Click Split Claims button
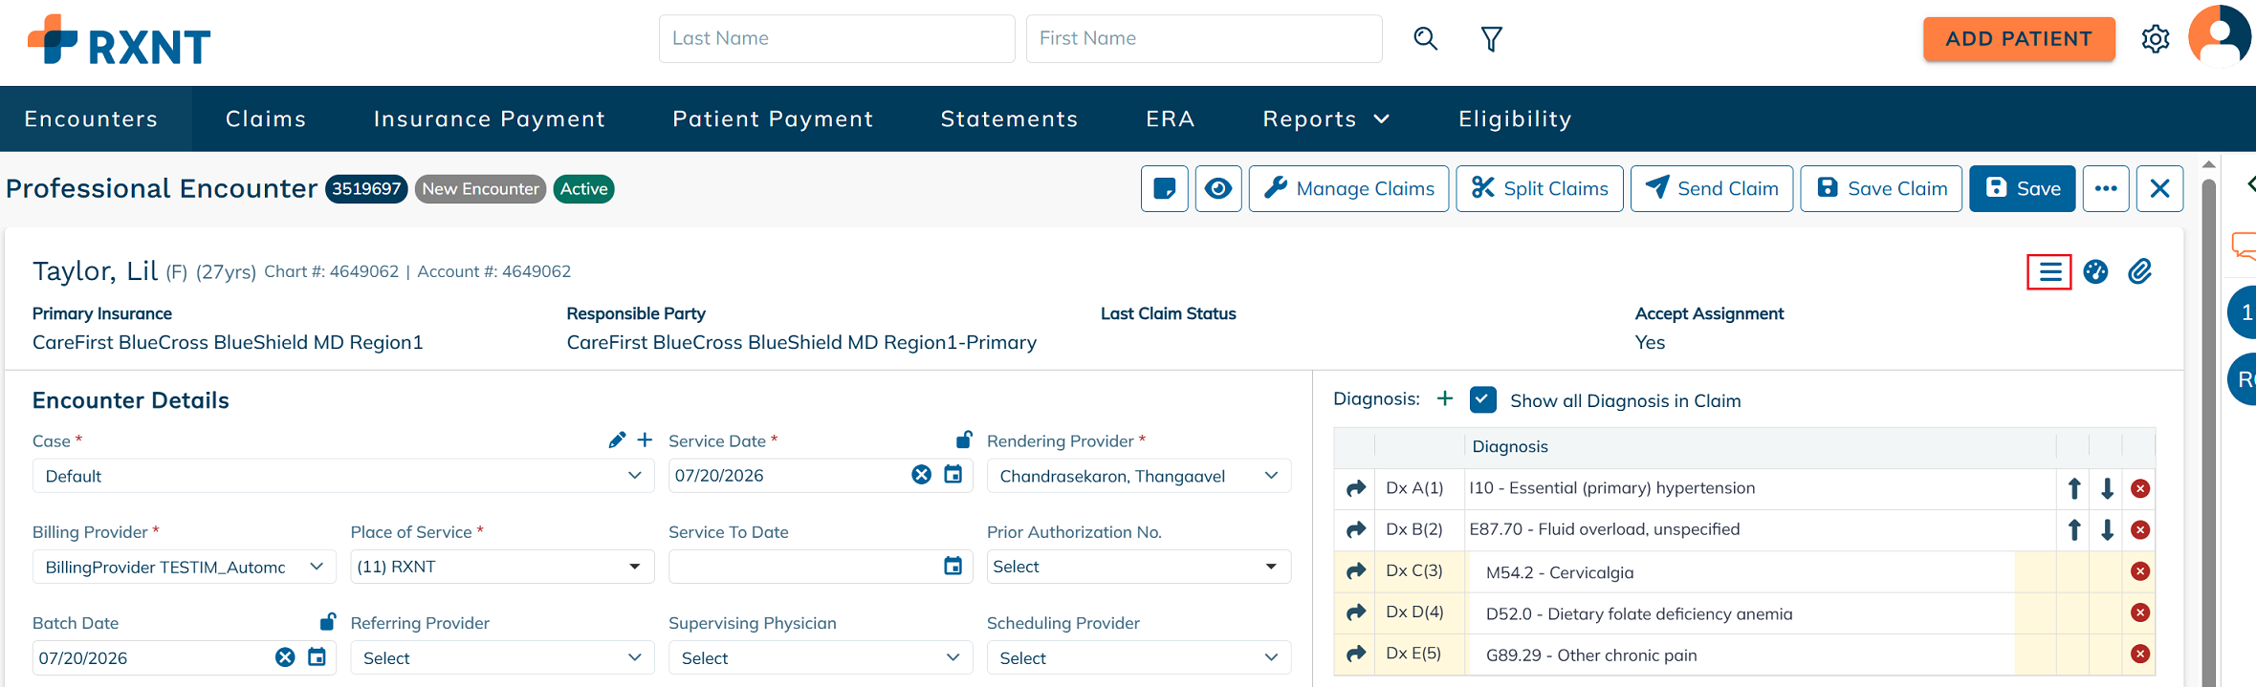This screenshot has width=2256, height=687. tap(1540, 188)
